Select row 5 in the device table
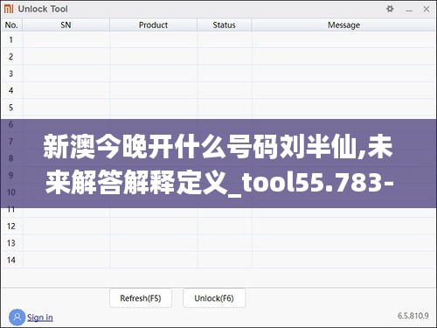437x328 pixels. point(218,108)
